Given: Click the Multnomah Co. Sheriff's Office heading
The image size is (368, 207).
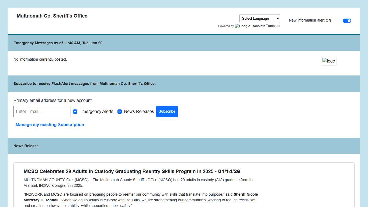Looking at the screenshot, I should [x=52, y=16].
